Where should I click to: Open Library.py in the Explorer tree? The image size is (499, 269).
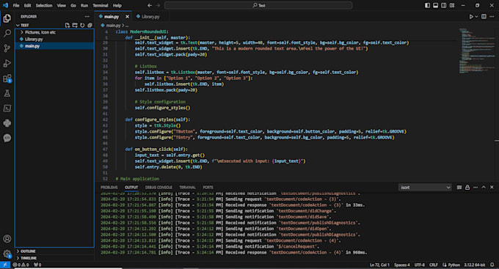click(34, 39)
